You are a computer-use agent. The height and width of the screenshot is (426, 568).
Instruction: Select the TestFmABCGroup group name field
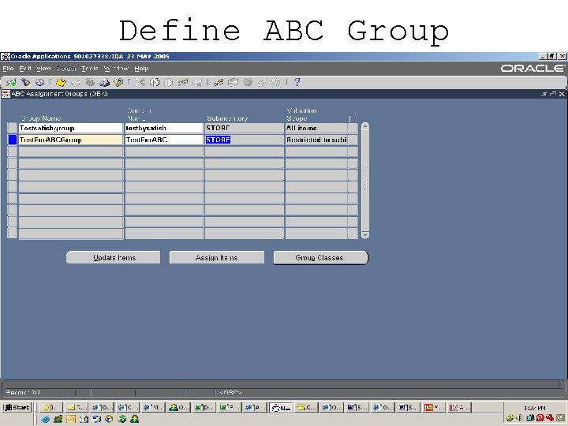(x=71, y=140)
